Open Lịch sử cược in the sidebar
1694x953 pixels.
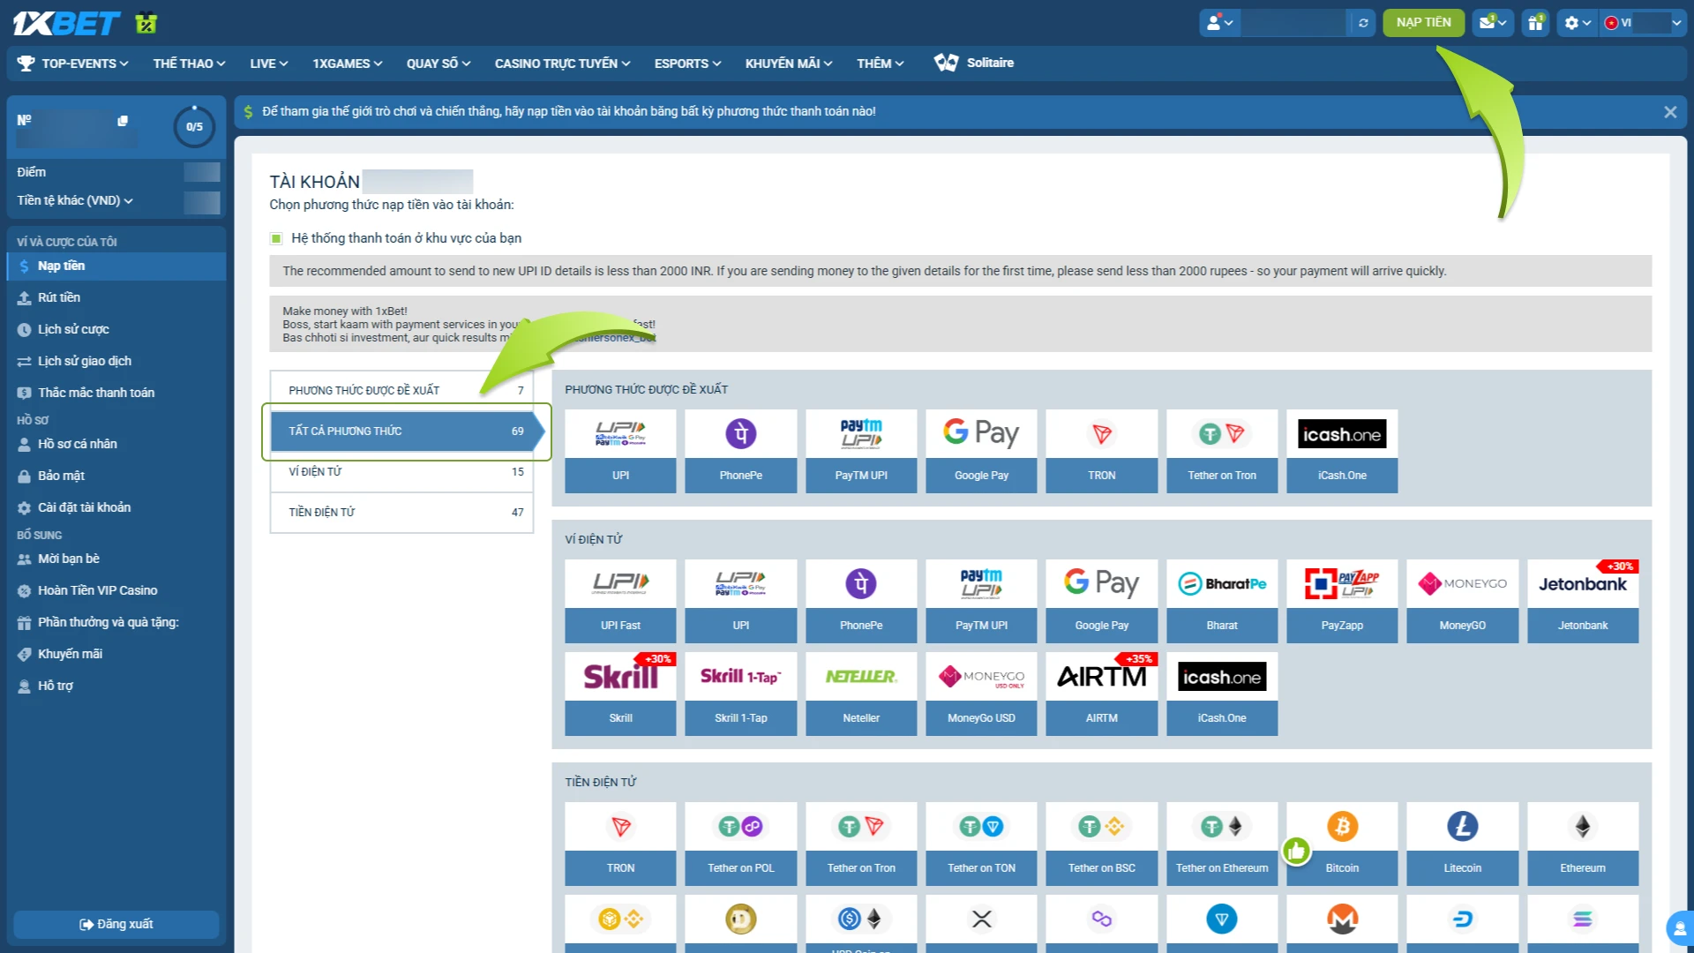(116, 329)
